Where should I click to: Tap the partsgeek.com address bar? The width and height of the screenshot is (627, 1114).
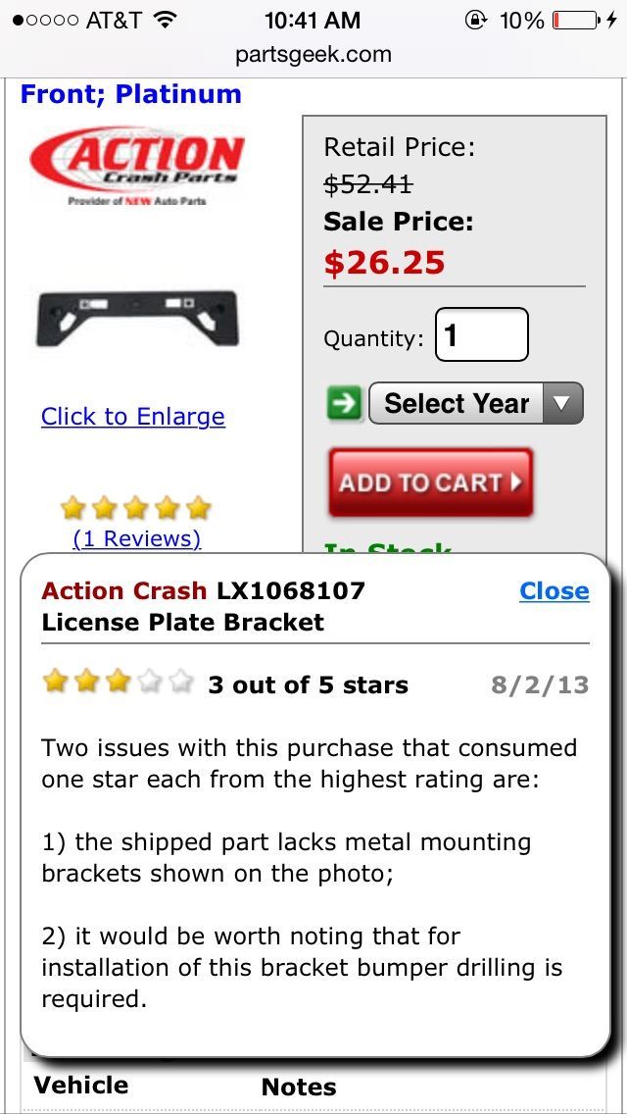[313, 55]
